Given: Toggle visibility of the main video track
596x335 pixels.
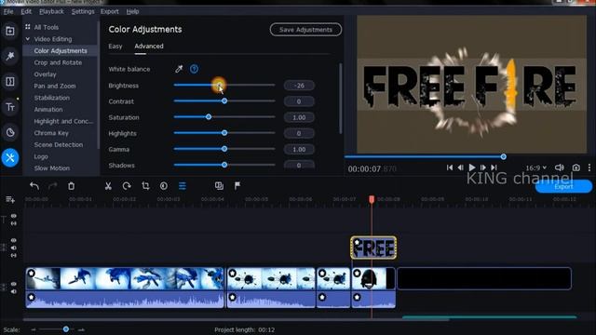Looking at the screenshot, I should point(14,284).
